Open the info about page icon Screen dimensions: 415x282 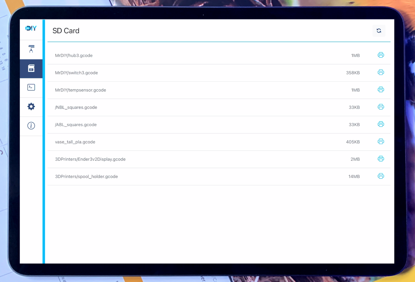pyautogui.click(x=31, y=126)
